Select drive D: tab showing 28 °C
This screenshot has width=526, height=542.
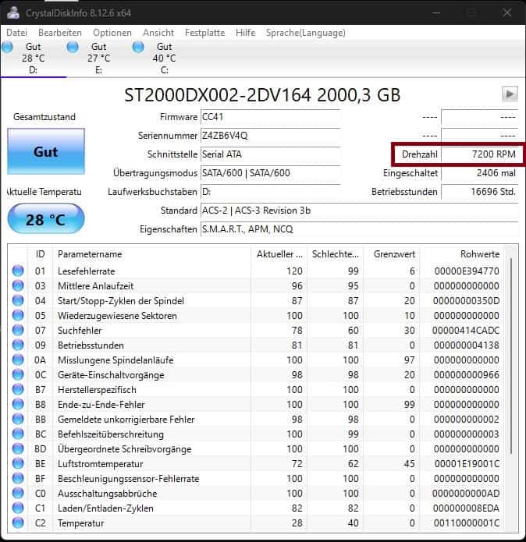coord(34,58)
